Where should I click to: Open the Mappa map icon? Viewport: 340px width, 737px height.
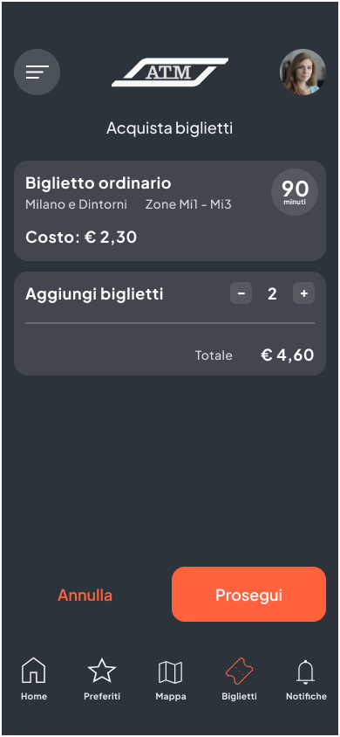(171, 672)
